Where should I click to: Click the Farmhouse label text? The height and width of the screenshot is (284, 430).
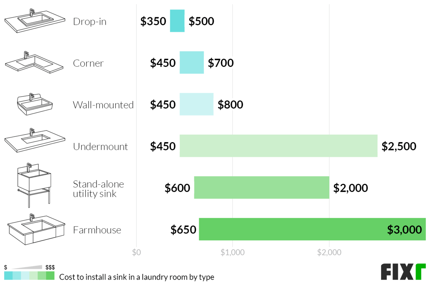[97, 230]
